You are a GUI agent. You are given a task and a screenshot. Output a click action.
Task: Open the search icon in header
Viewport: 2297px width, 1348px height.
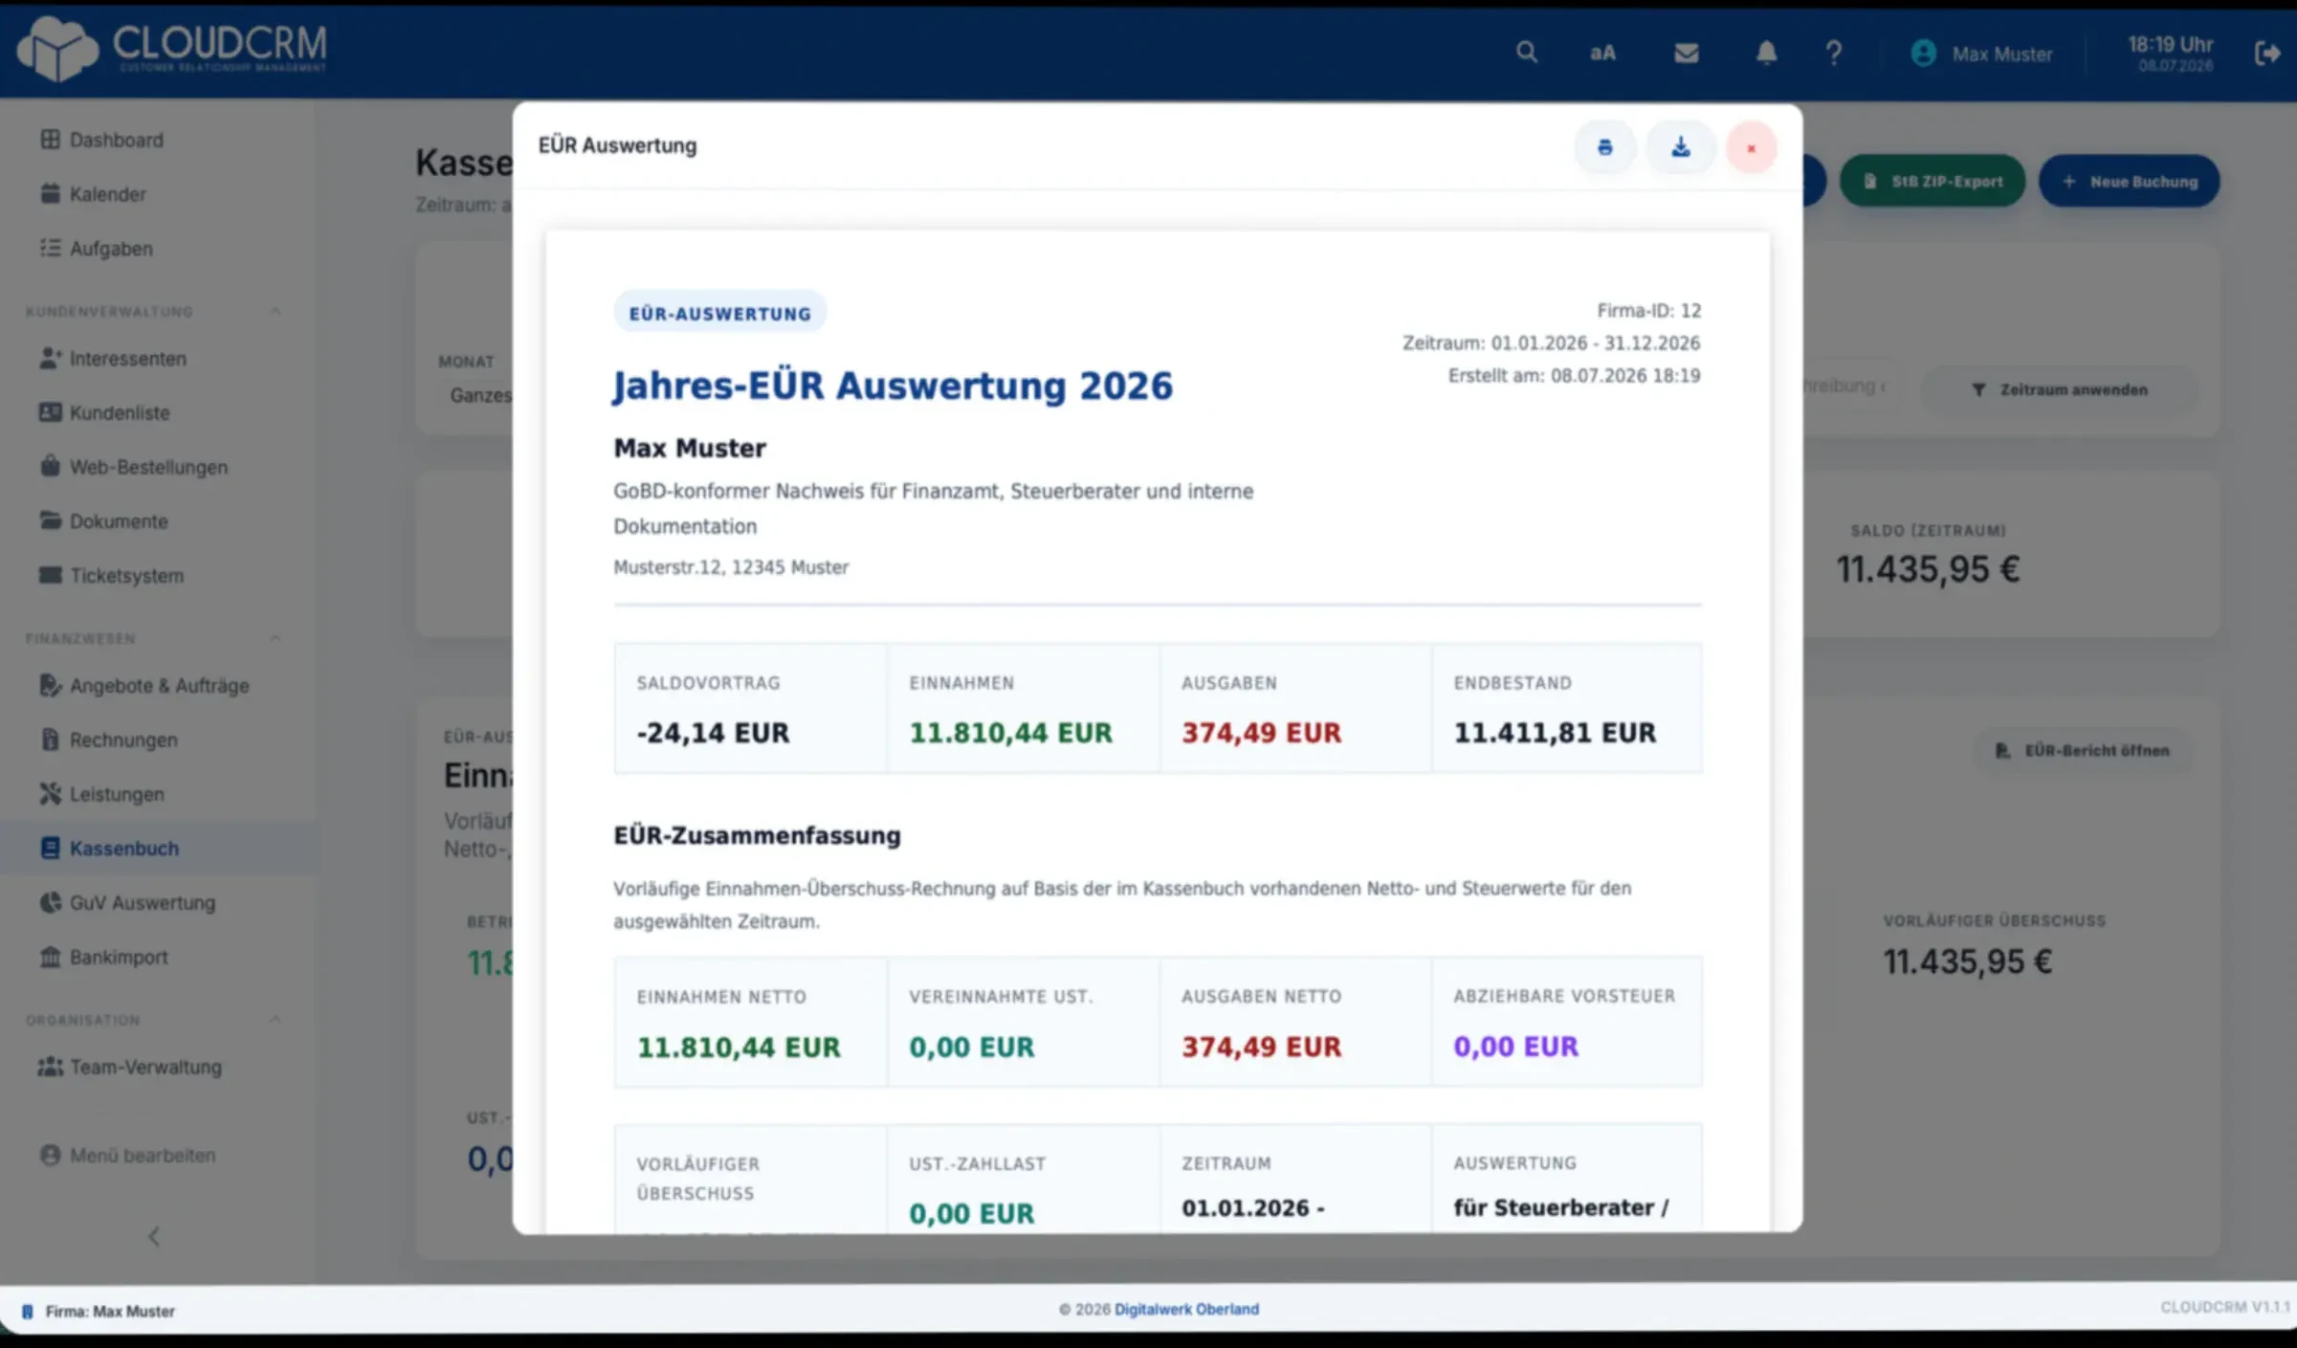coord(1526,53)
